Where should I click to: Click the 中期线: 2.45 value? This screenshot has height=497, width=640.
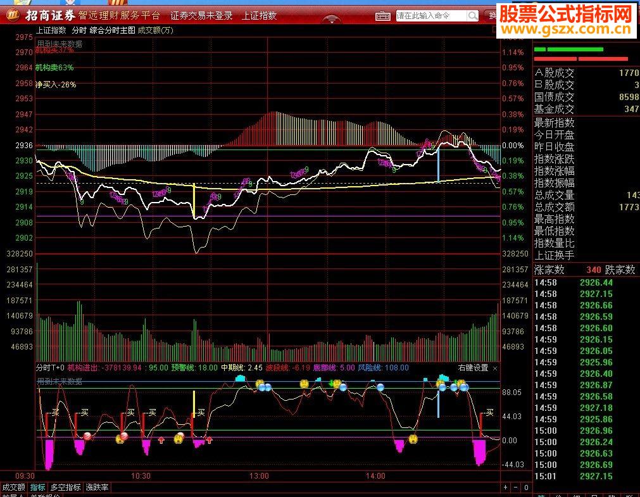point(242,368)
